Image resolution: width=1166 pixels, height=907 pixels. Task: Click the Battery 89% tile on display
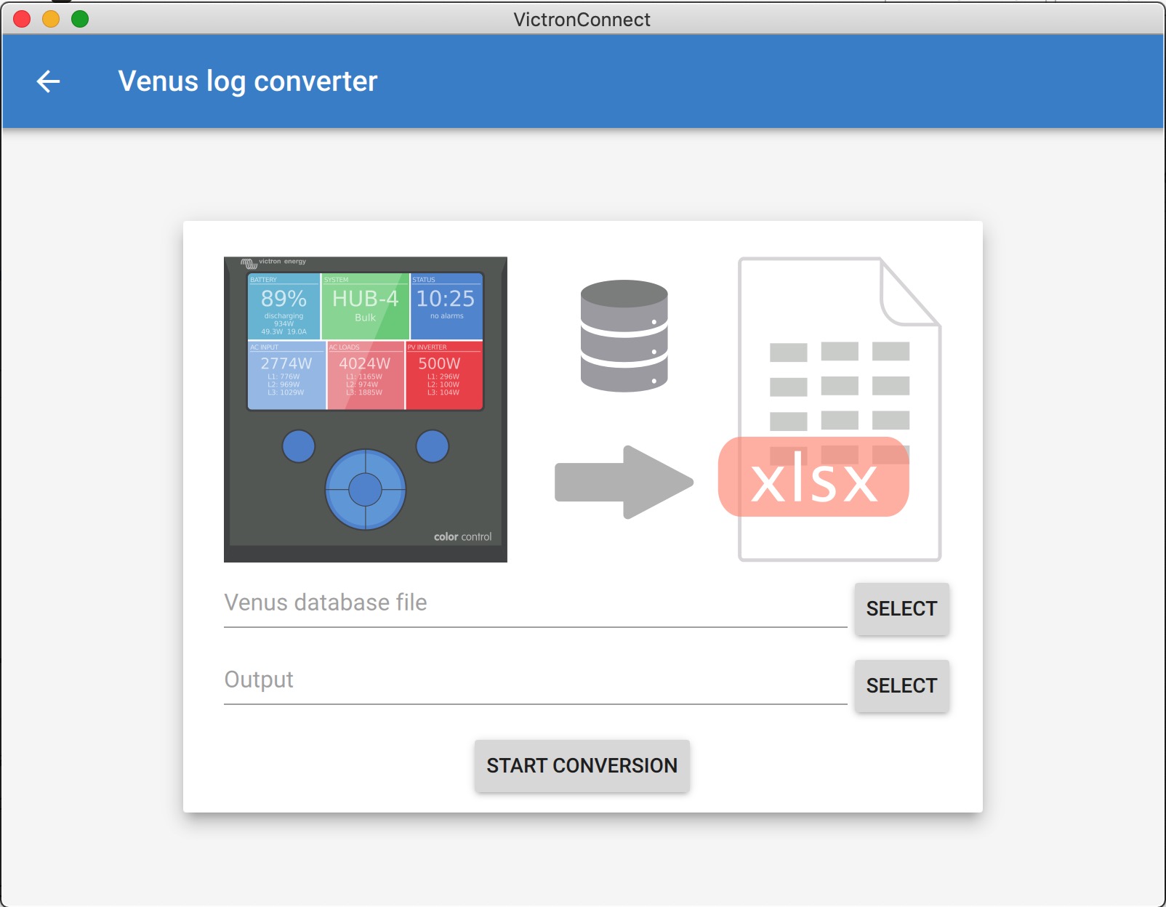click(x=284, y=307)
